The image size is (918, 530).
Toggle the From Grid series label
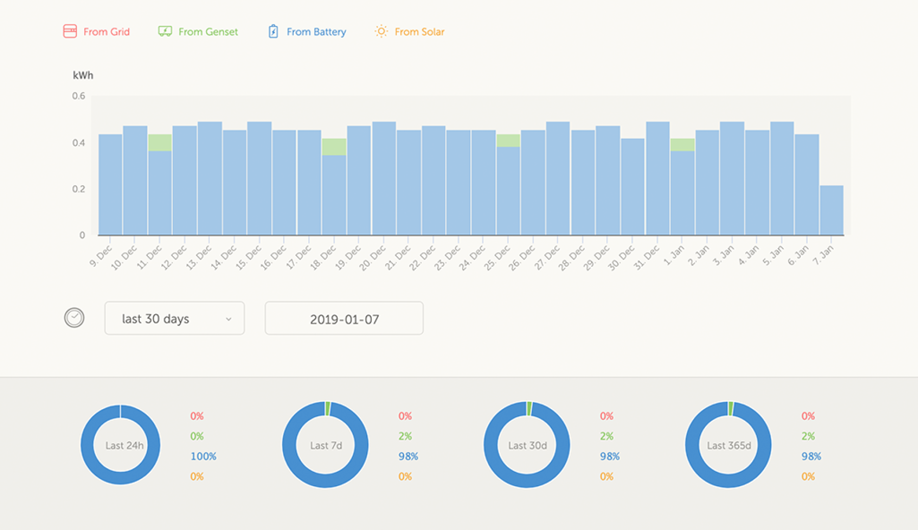[107, 32]
